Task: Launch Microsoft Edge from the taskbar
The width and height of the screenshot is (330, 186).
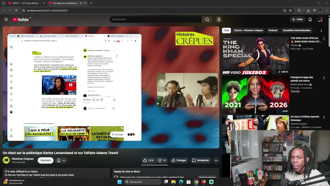Action: 181,182
